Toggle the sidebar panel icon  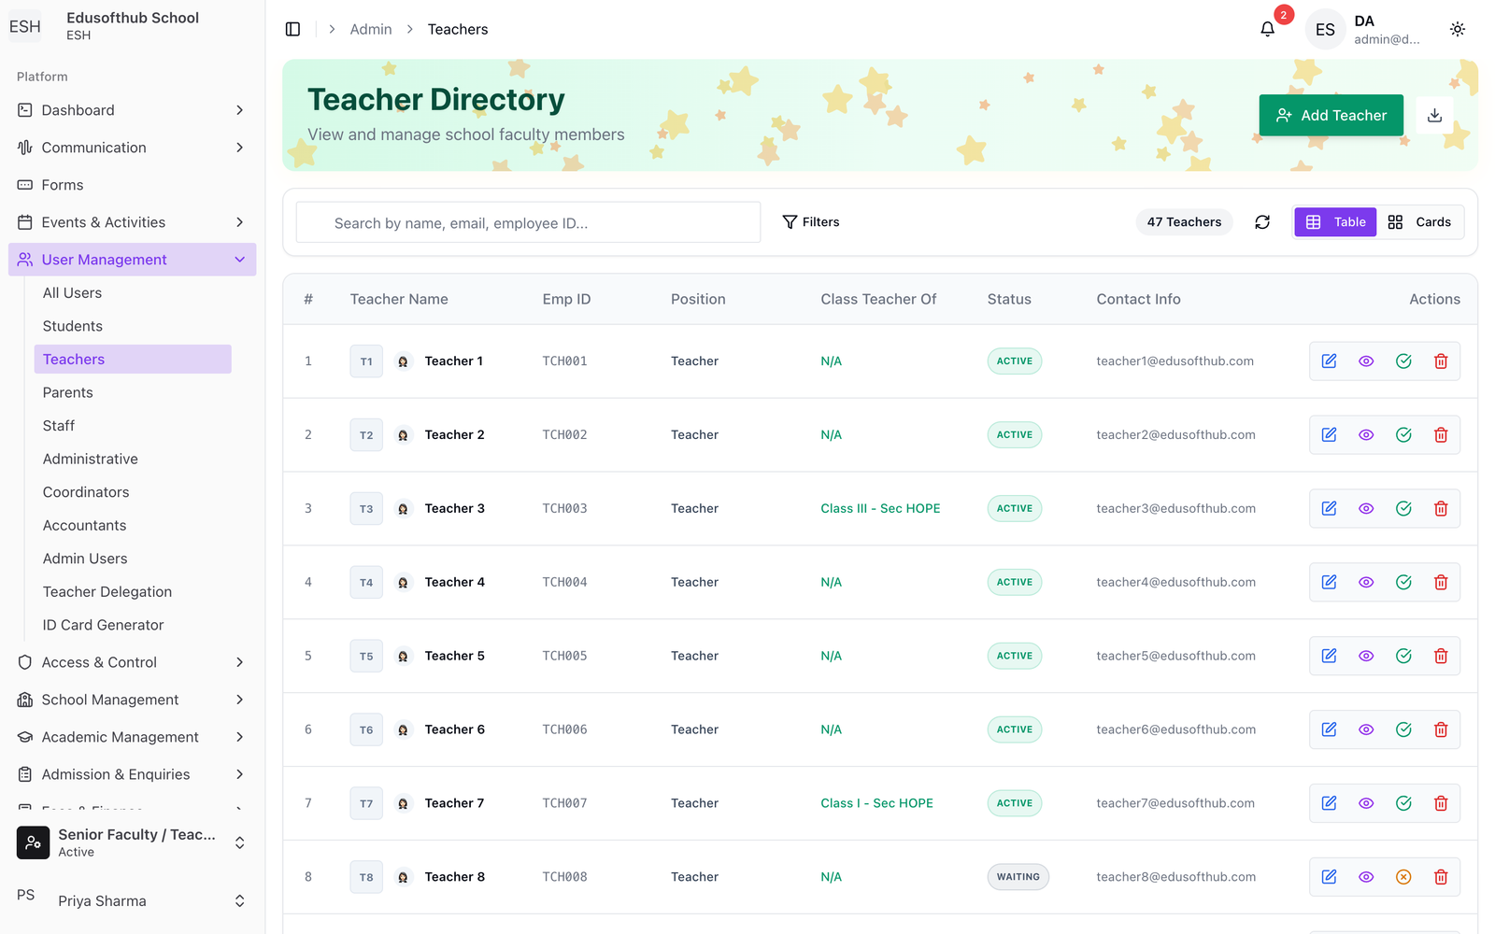(x=292, y=29)
